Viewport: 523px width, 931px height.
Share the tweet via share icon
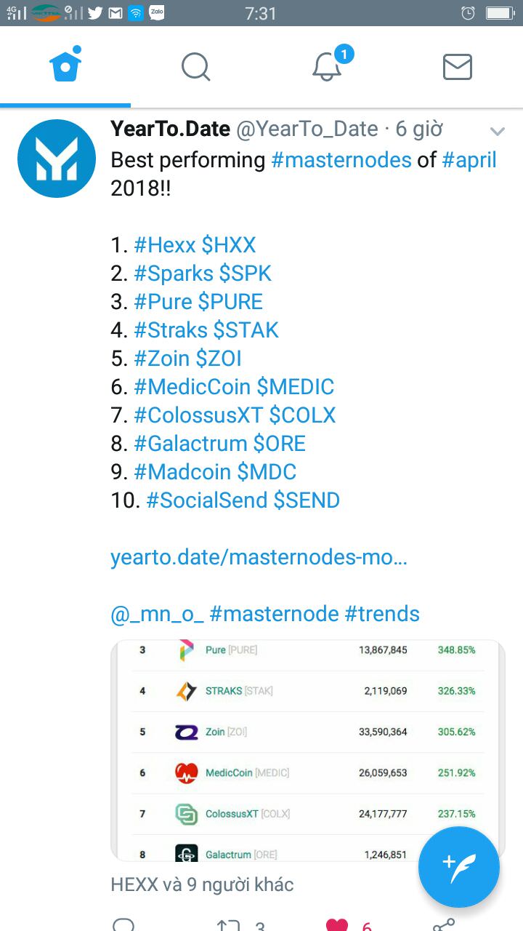(444, 925)
